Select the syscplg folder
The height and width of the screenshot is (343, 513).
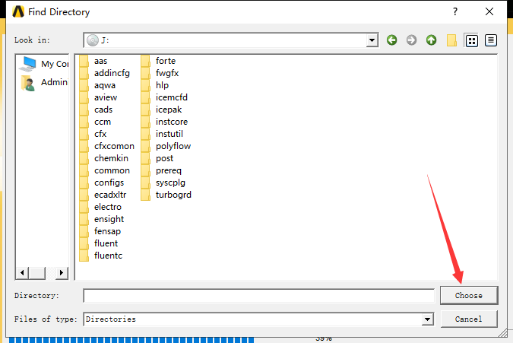point(163,183)
